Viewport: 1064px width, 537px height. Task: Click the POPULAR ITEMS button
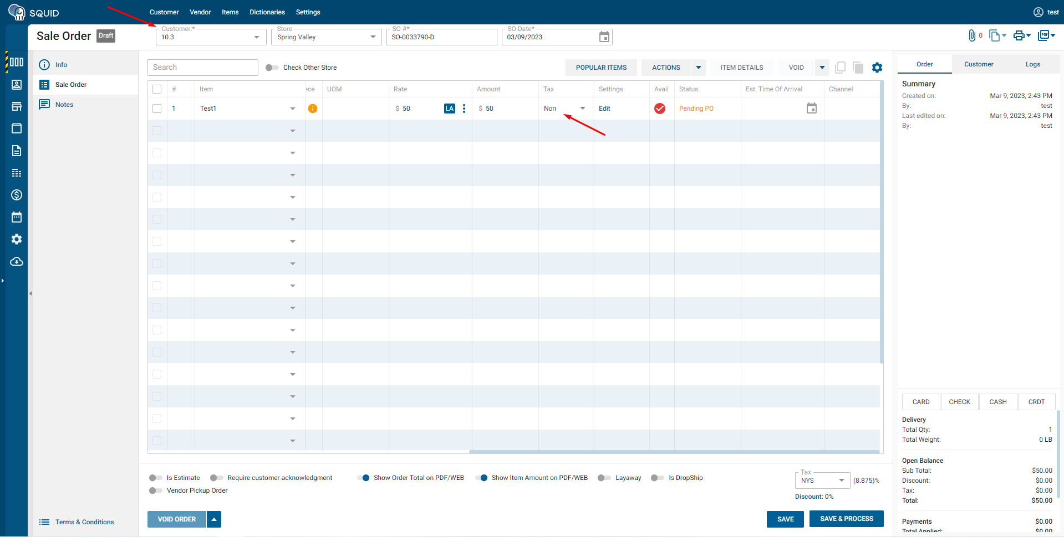601,68
